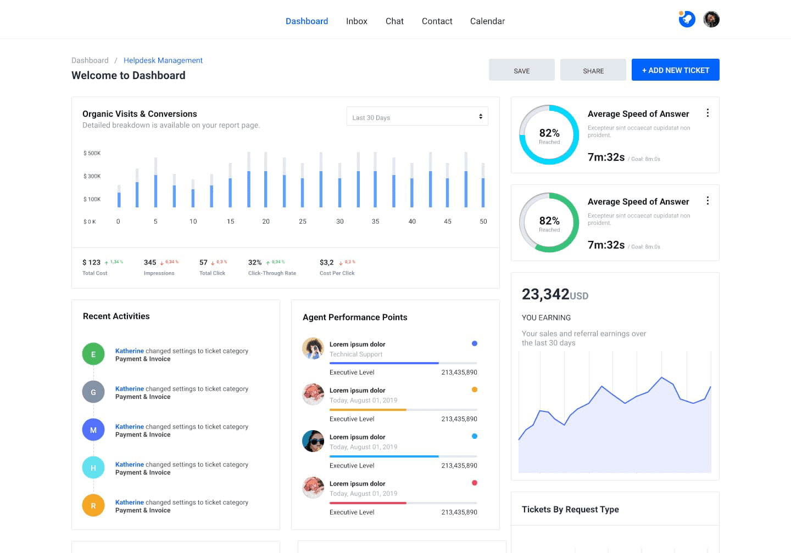Open the kebab menu on the blue Average Speed card

pos(708,112)
